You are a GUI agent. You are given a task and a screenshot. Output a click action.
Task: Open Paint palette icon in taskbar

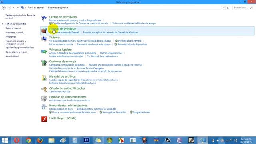(x=63, y=140)
